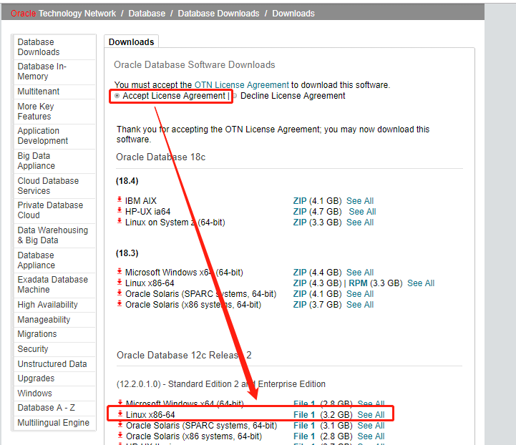Download Solaris SPARC 18.3 ZIP (4.1 GB)
This screenshot has height=445, width=516.
(x=300, y=294)
